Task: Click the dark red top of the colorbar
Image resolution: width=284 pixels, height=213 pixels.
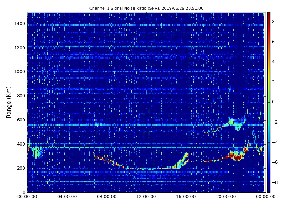Action: 269,15
